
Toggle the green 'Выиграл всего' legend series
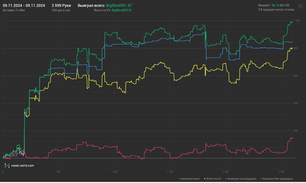[189, 179]
